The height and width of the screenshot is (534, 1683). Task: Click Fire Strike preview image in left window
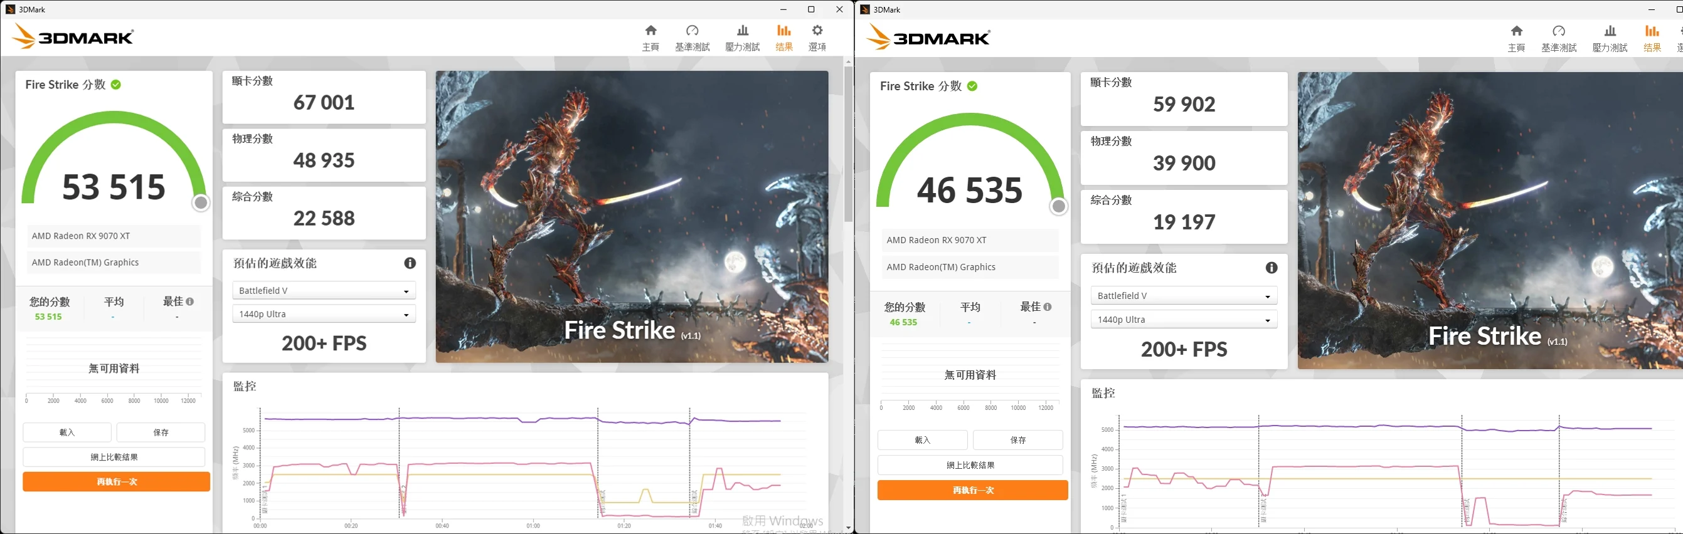click(631, 216)
